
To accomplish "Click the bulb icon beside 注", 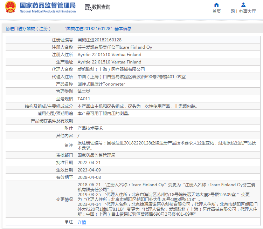I will pos(67,222).
